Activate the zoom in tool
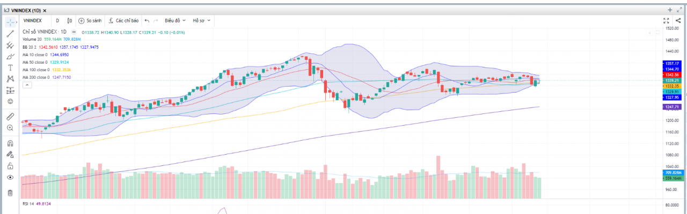Screen dimensions: 687x214 coord(10,128)
